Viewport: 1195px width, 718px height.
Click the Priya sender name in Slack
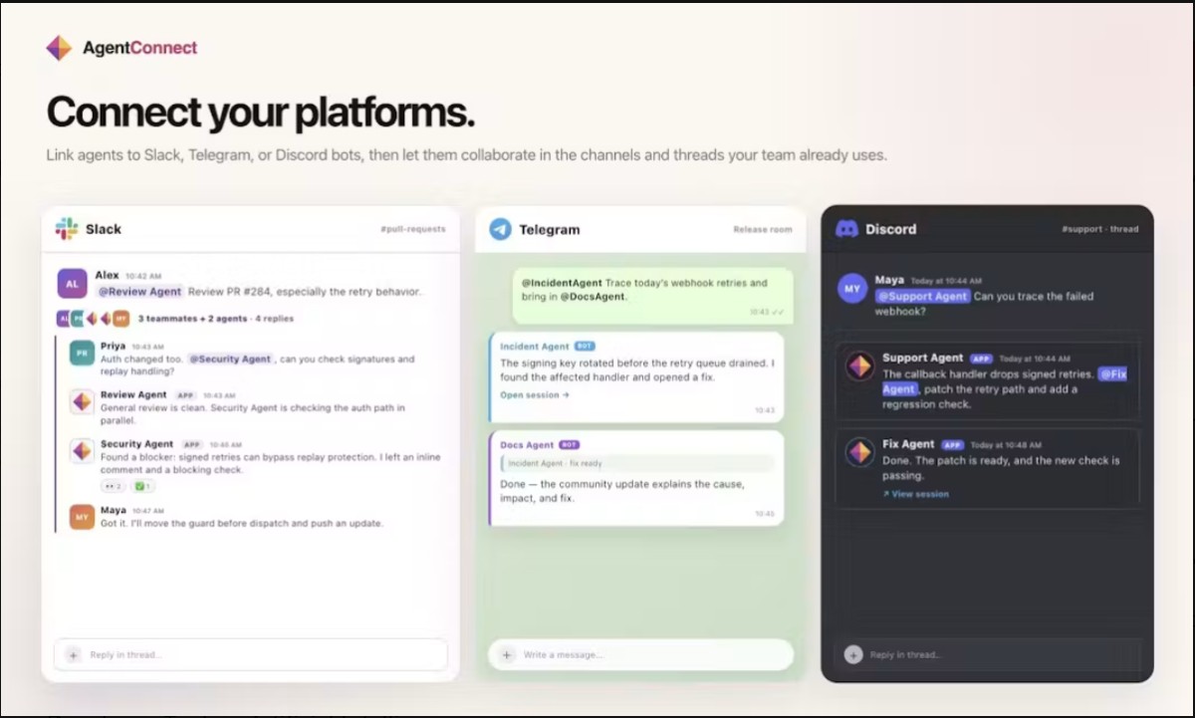[113, 346]
